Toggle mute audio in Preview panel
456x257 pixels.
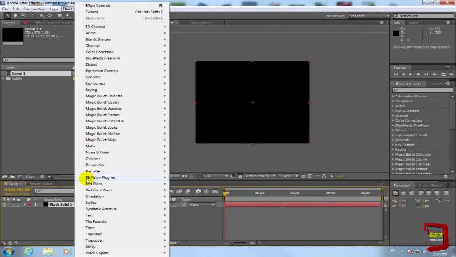435,74
